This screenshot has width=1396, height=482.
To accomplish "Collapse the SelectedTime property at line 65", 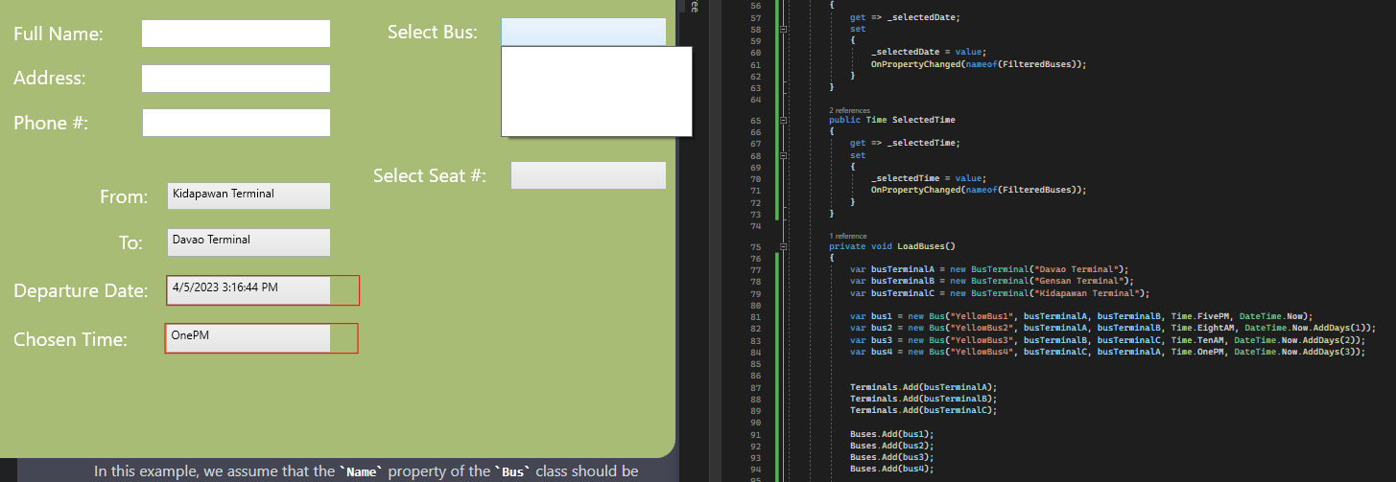I will pyautogui.click(x=784, y=121).
